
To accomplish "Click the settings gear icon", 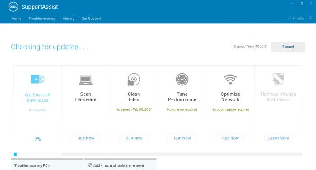I will 311,18.
